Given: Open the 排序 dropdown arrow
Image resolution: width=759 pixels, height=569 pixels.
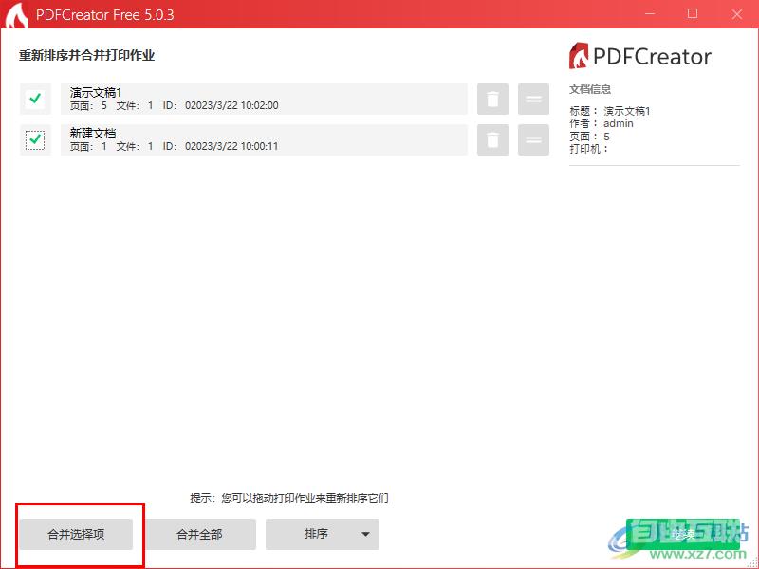Looking at the screenshot, I should point(366,534).
